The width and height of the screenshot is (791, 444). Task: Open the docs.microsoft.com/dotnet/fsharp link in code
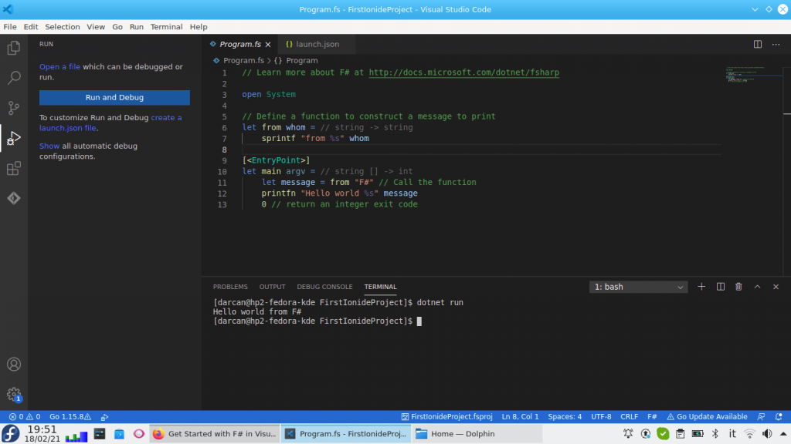(463, 72)
